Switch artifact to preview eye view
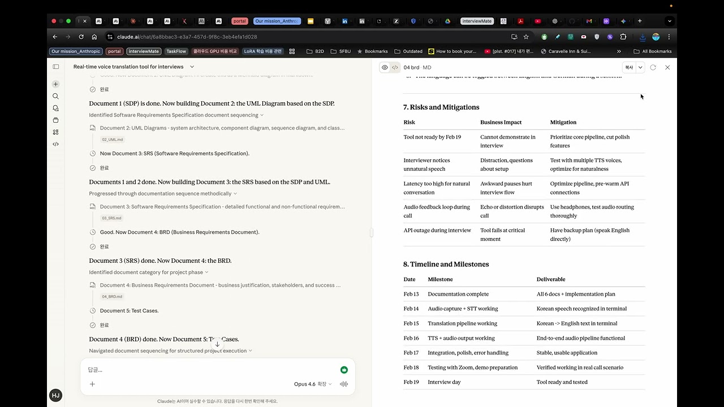 385,67
